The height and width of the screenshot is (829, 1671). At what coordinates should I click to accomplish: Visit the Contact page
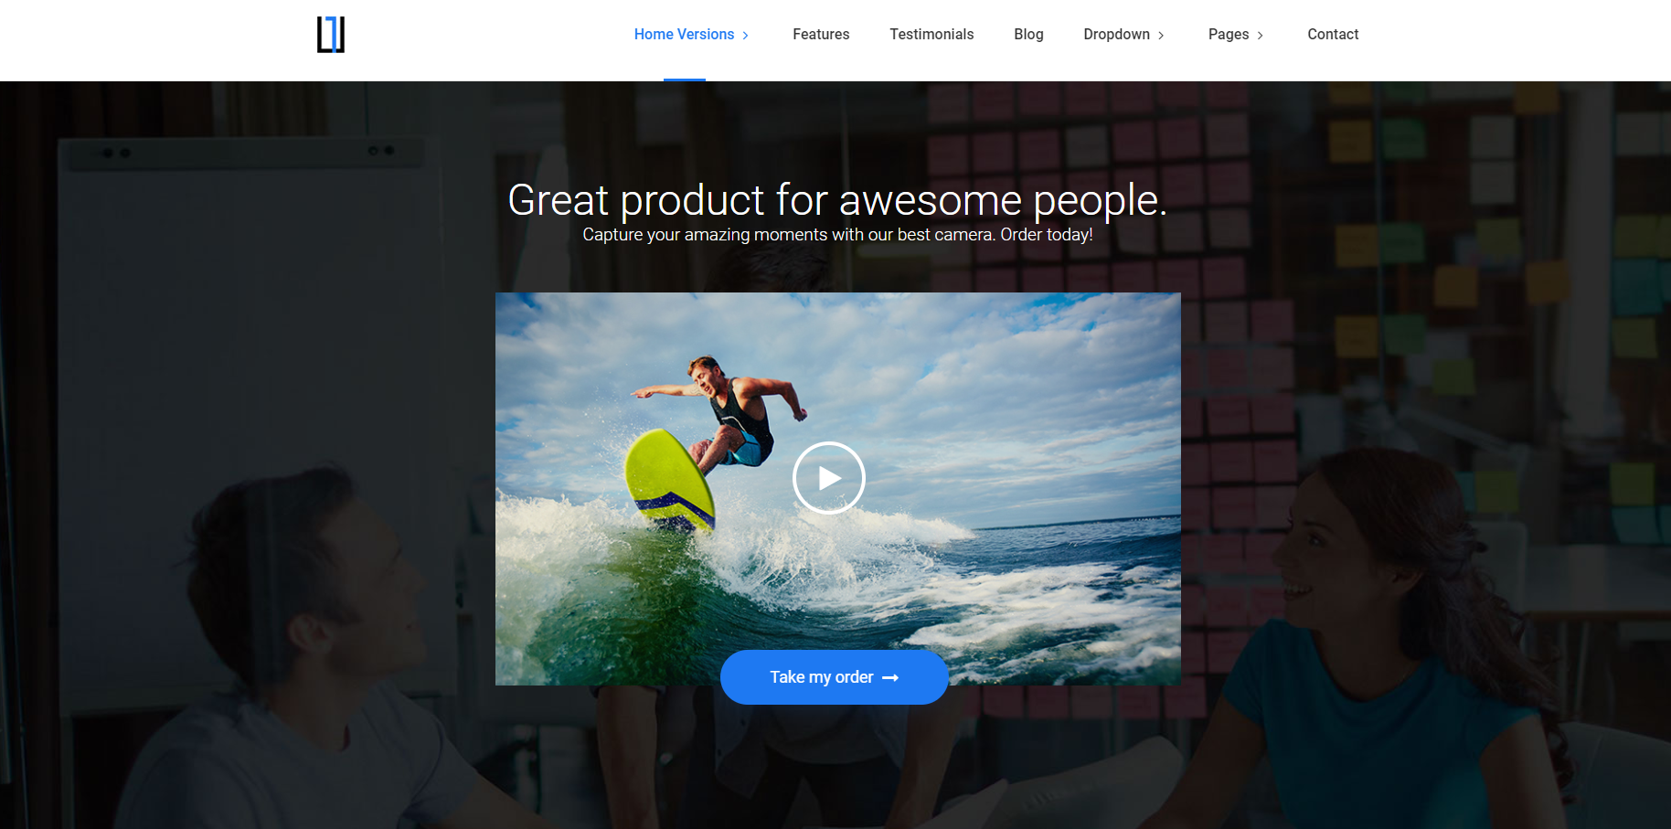click(x=1332, y=35)
